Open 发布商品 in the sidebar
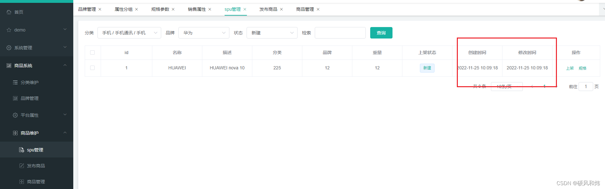This screenshot has height=189, width=605. pos(37,166)
